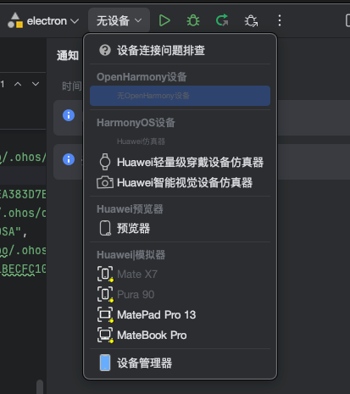Click the camera icon for smart vision simulator
Viewport: 350px width, 394px height.
click(x=105, y=182)
